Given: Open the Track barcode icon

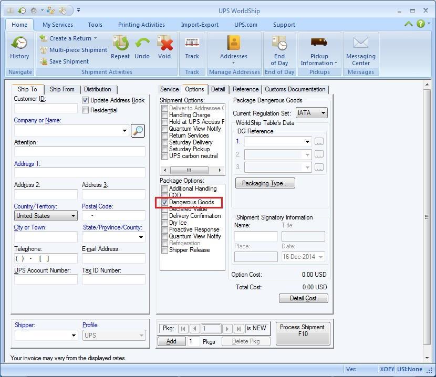Looking at the screenshot, I should coord(192,43).
